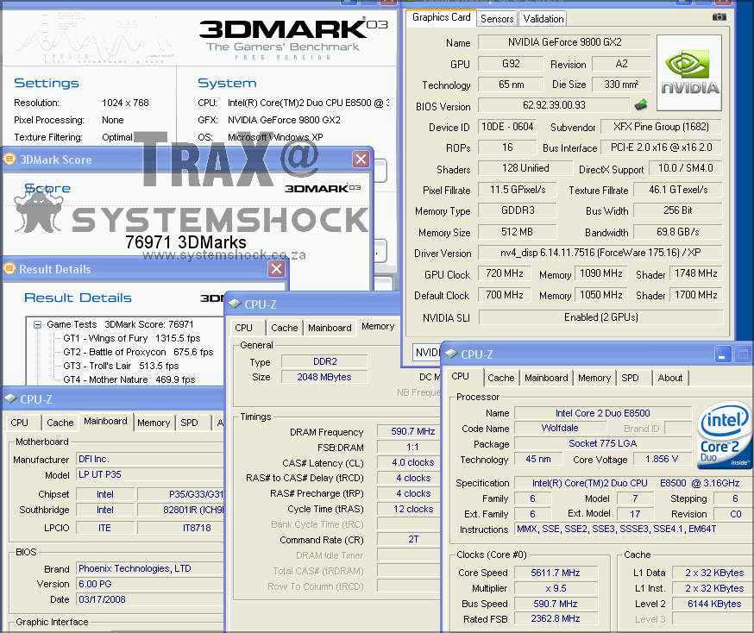754x633 pixels.
Task: Click the BIOS Date 03/17/2008 value
Action: pos(150,599)
